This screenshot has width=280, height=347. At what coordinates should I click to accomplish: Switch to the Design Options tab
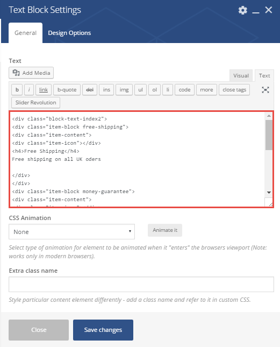point(69,33)
